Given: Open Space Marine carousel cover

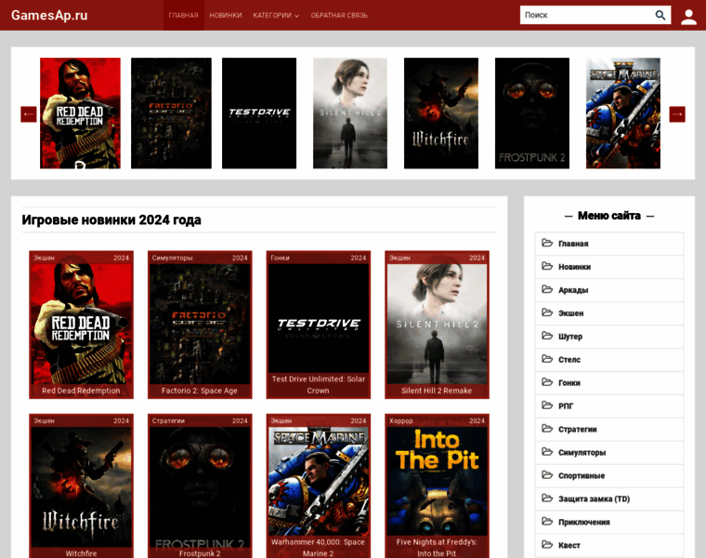Looking at the screenshot, I should pos(623,113).
